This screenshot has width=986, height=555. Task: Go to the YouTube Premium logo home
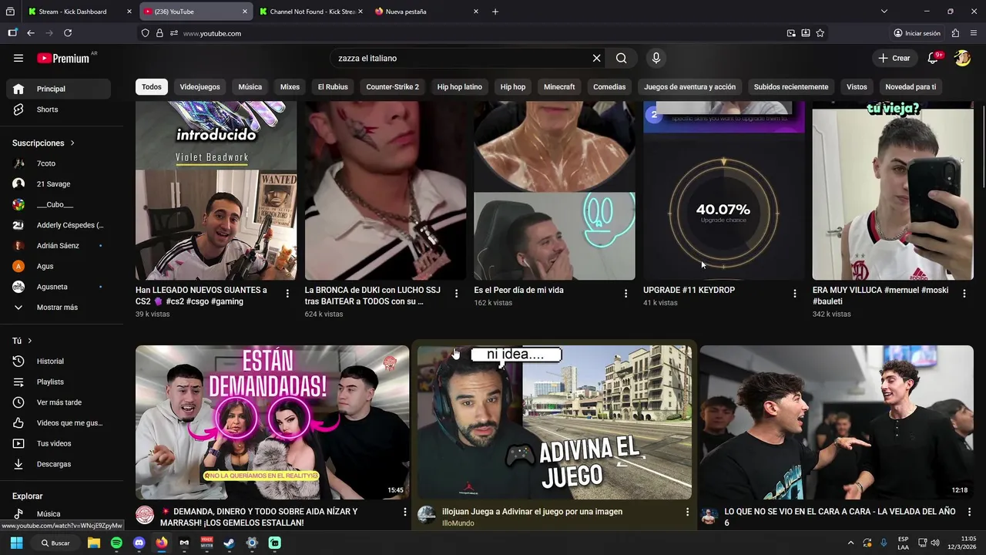coord(63,58)
